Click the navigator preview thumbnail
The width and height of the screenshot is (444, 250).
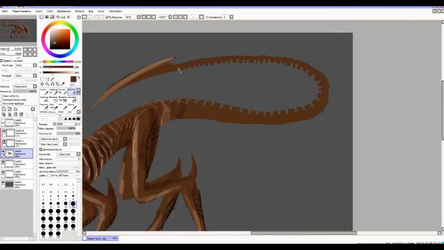(x=18, y=31)
